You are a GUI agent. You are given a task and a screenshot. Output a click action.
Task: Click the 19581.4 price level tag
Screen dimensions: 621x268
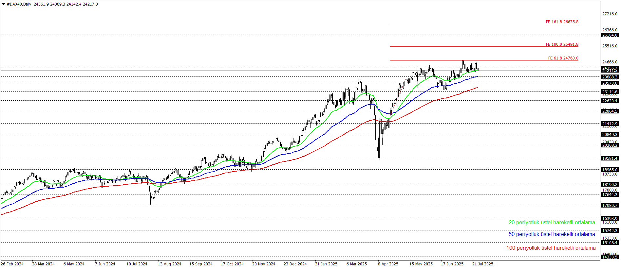tap(610, 159)
